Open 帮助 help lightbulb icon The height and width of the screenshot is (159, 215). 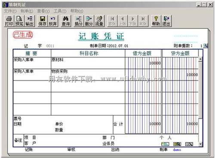[156, 21]
